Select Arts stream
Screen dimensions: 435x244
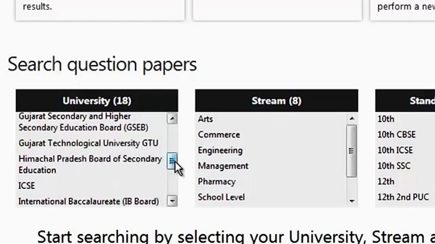pyautogui.click(x=205, y=119)
